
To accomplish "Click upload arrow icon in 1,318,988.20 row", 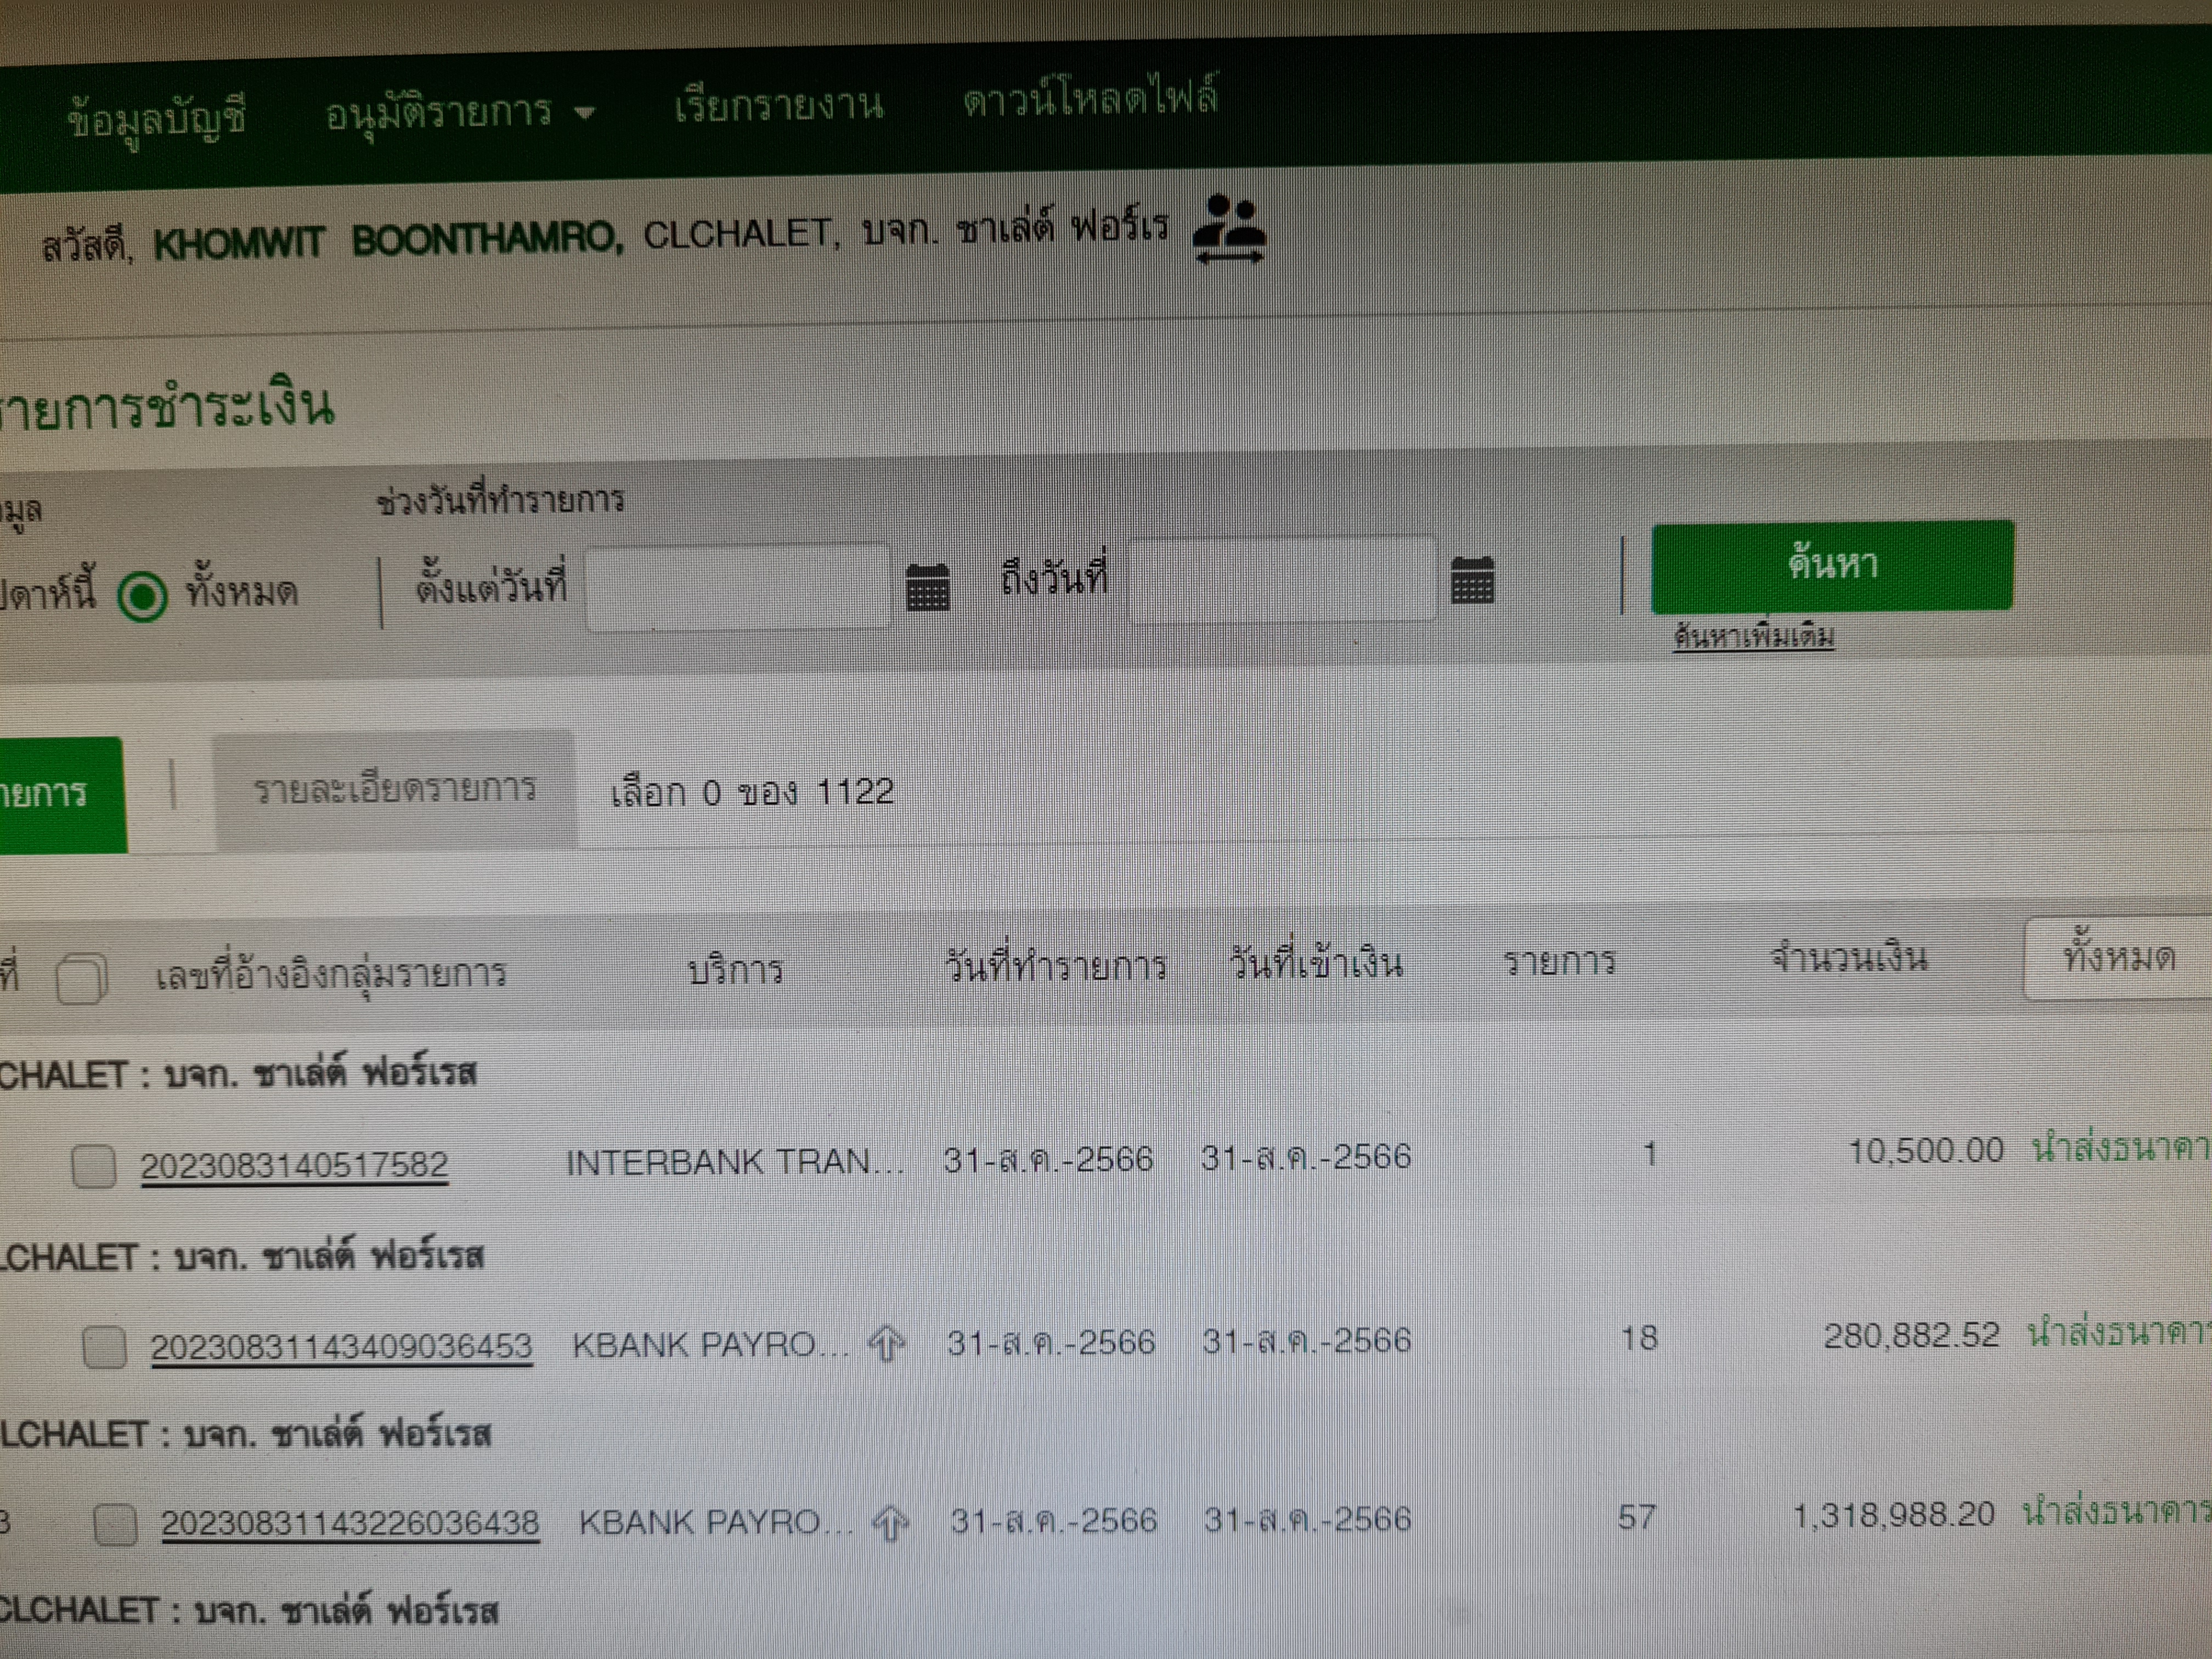I will [x=889, y=1523].
